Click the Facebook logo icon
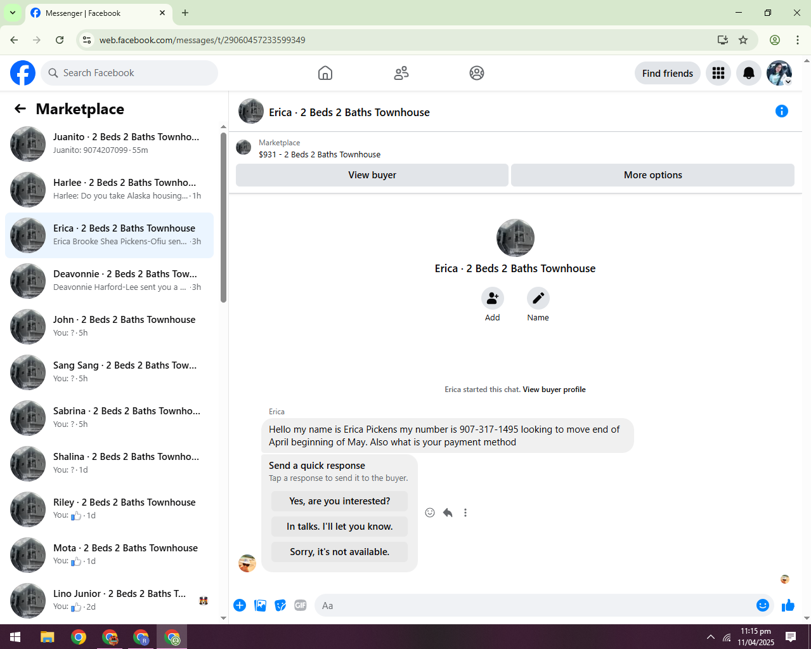Viewport: 811px width, 649px height. pyautogui.click(x=23, y=73)
